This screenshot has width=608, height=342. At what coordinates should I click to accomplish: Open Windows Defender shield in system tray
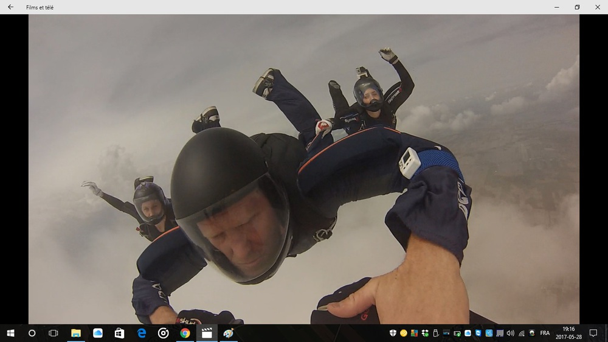[393, 333]
